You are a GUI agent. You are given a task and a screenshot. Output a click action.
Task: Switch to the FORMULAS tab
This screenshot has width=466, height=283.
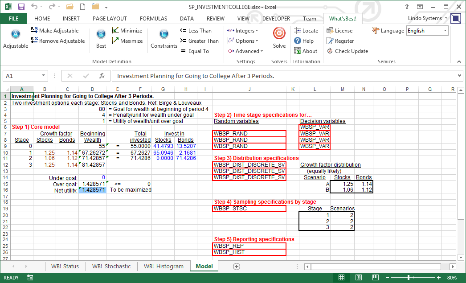tap(153, 18)
